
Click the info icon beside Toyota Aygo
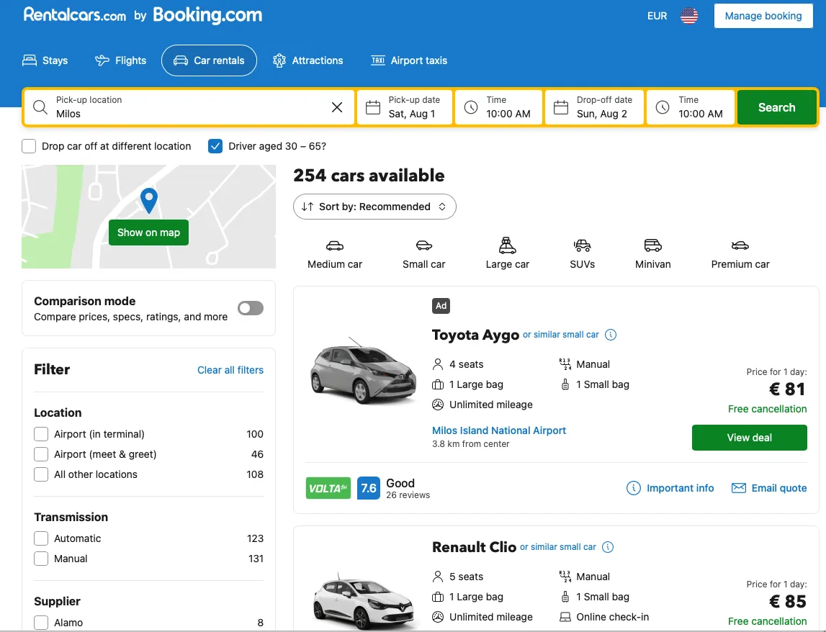point(611,335)
